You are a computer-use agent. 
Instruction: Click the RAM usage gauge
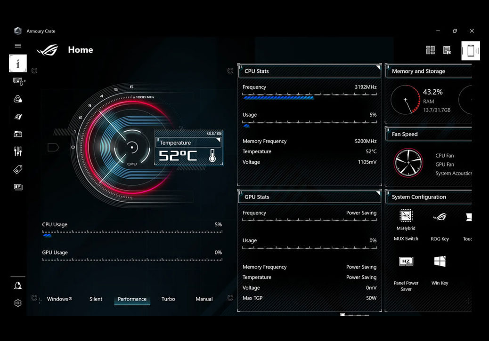coord(406,100)
